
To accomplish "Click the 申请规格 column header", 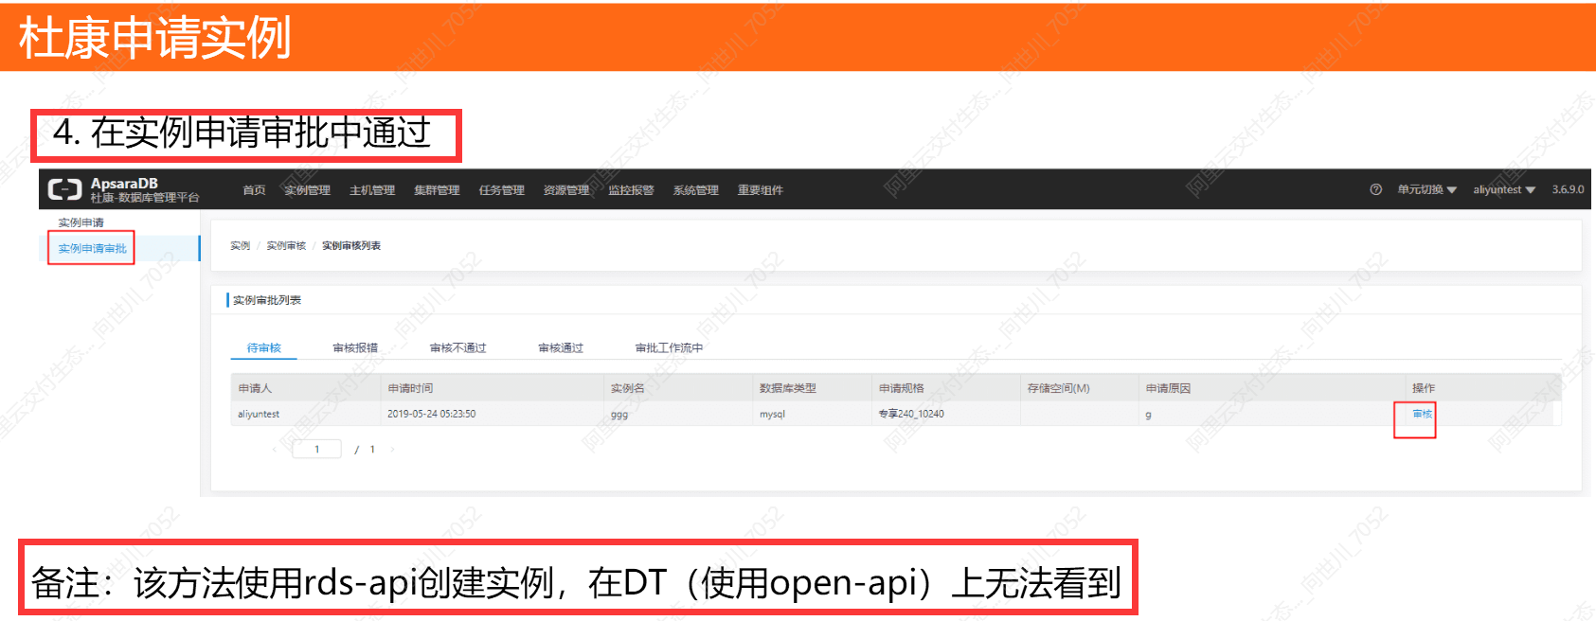I will (902, 388).
